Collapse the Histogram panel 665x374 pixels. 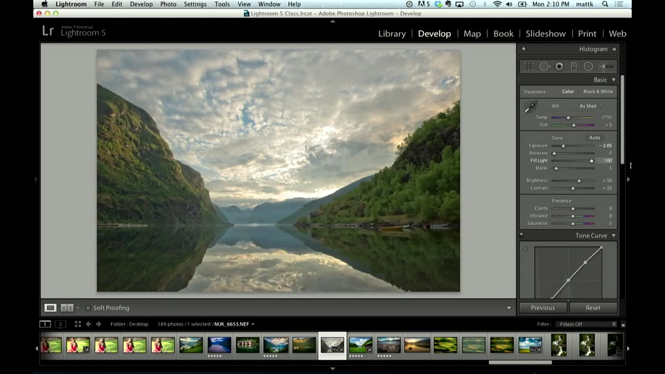(613, 49)
